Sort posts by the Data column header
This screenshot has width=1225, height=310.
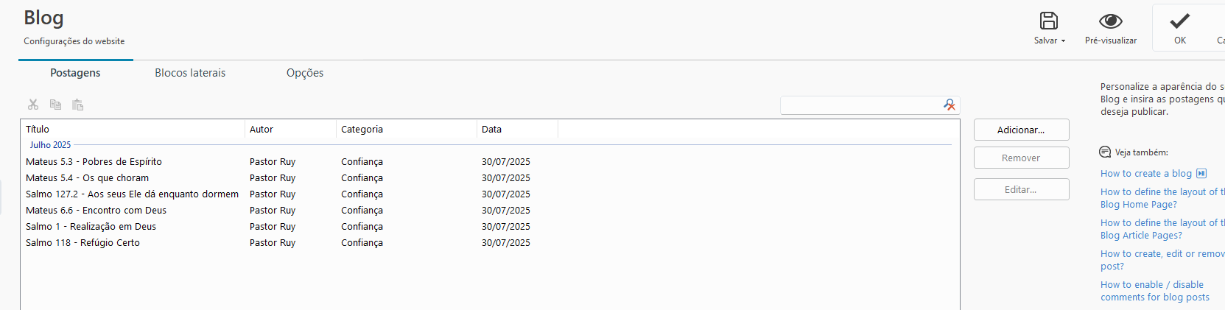tap(517, 130)
